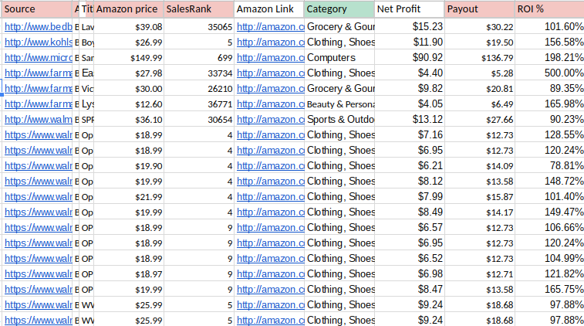Open Amazon link in Beauty & Personal row
The height and width of the screenshot is (326, 584).
coord(270,104)
